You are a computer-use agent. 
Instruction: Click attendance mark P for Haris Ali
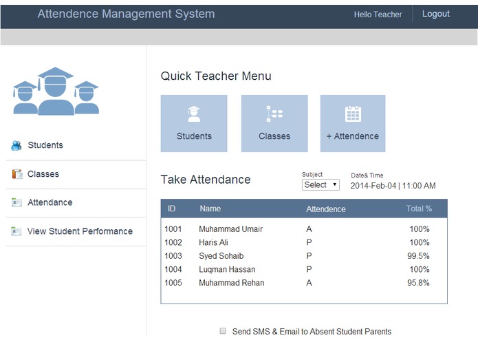tap(309, 242)
